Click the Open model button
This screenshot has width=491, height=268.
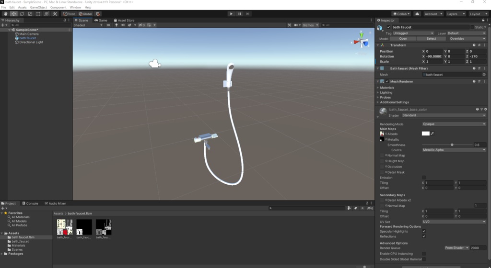403,39
